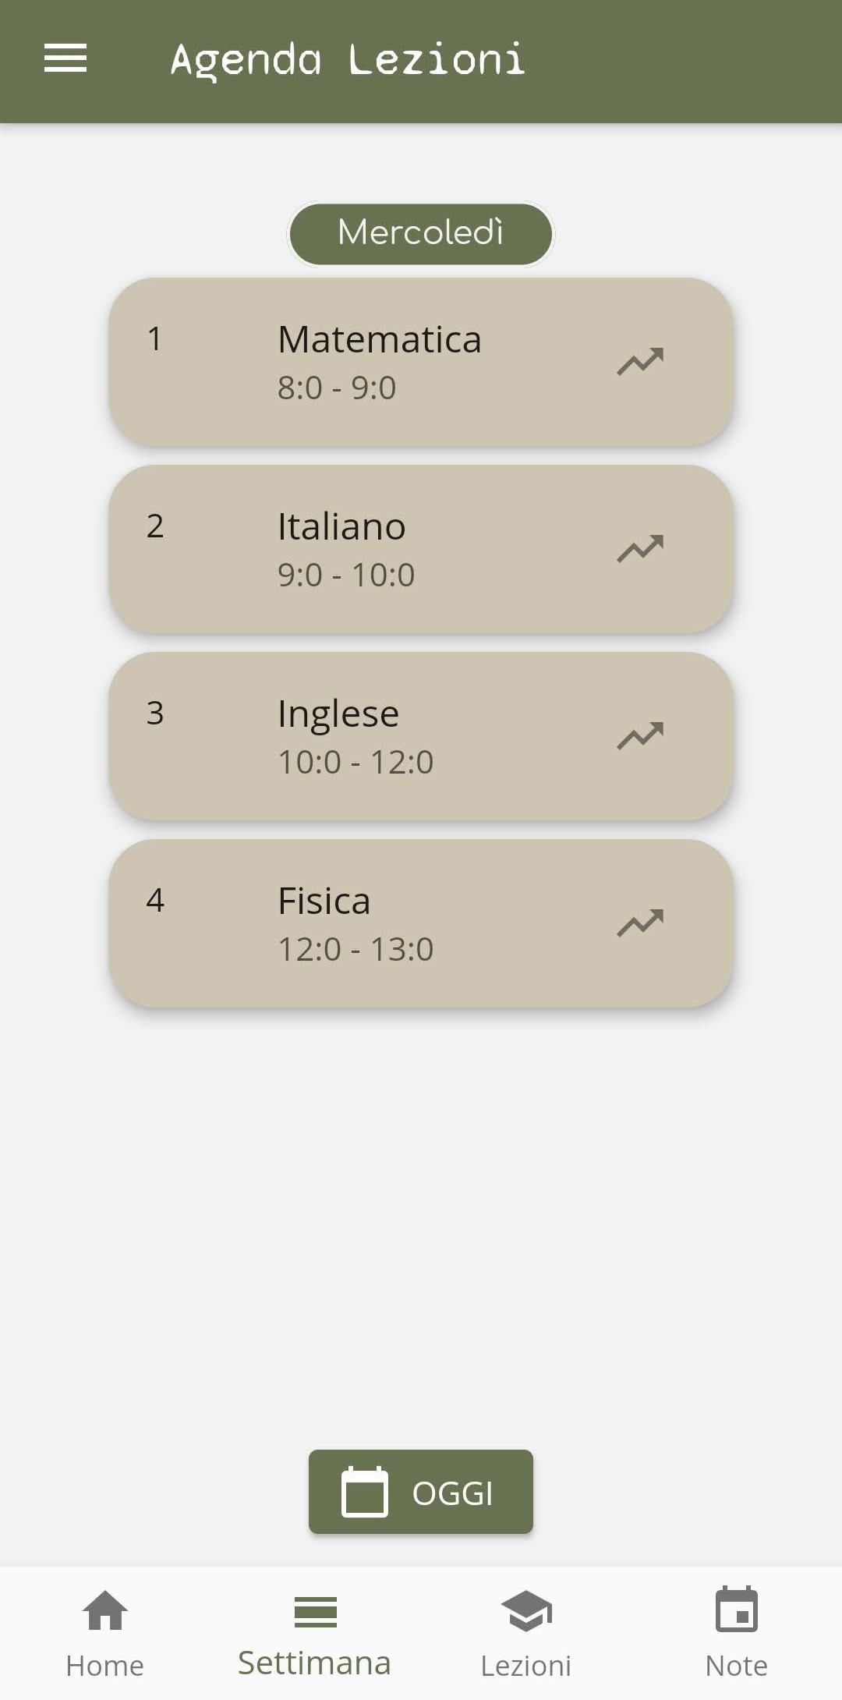Open the hamburger navigation menu
The height and width of the screenshot is (1700, 842).
click(65, 58)
